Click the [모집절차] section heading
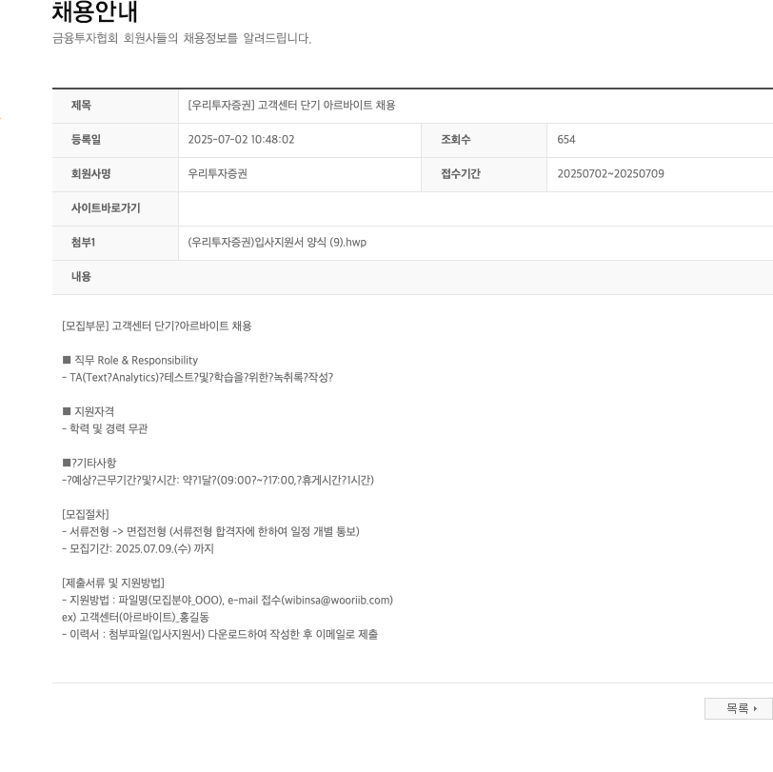The image size is (773, 772). pyautogui.click(x=86, y=514)
